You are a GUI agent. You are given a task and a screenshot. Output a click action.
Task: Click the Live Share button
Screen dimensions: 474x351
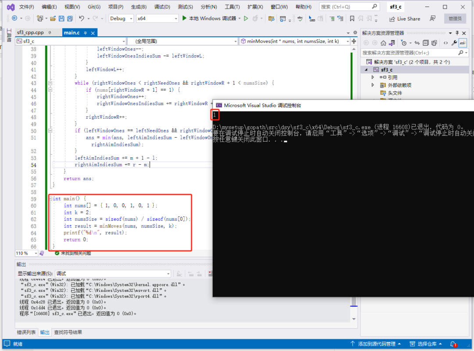coord(405,19)
